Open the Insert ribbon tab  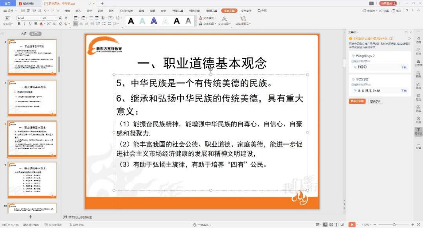[78, 11]
